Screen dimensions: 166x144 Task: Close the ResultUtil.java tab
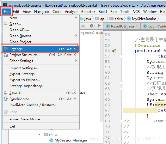click(x=137, y=26)
